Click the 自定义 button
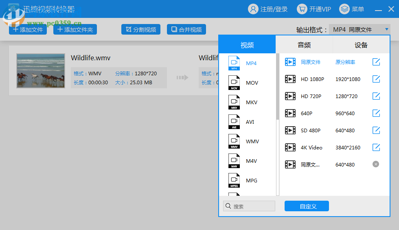The image size is (399, 230). 307,206
